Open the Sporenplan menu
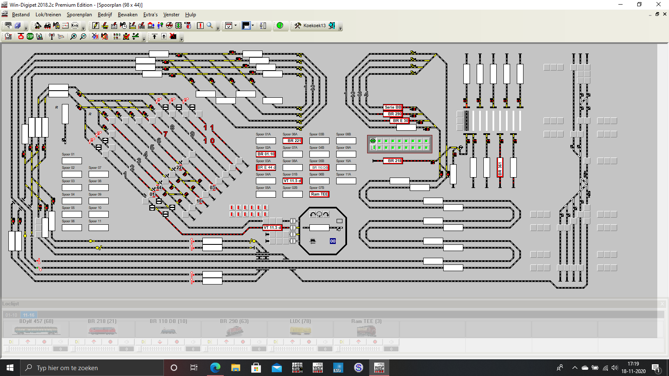Image resolution: width=669 pixels, height=376 pixels. (79, 15)
